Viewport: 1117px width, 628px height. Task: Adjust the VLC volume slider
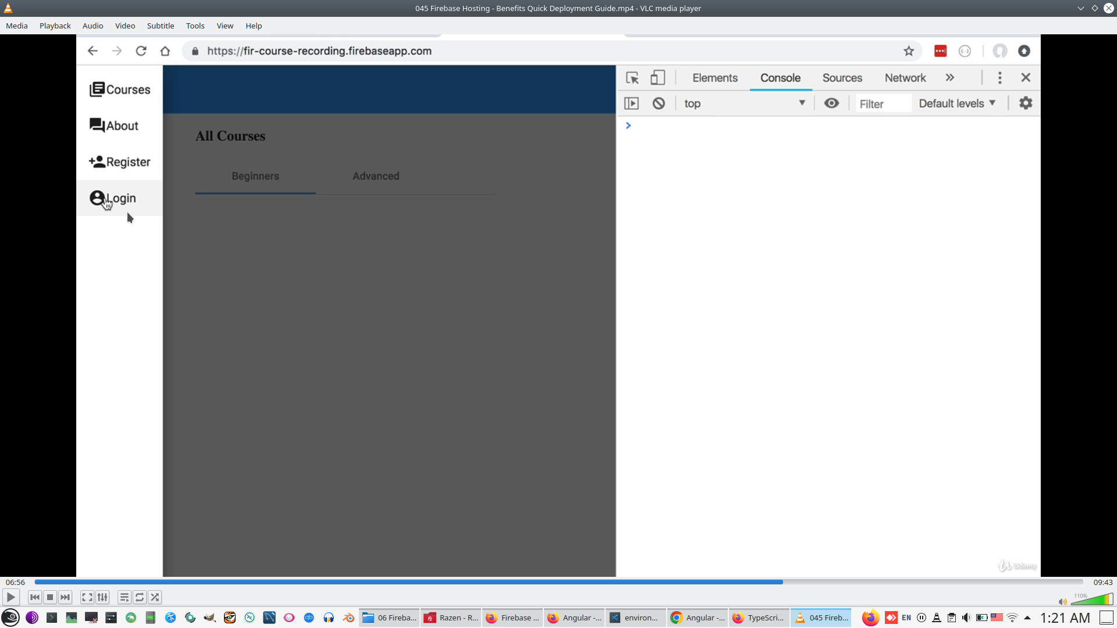pos(1092,600)
